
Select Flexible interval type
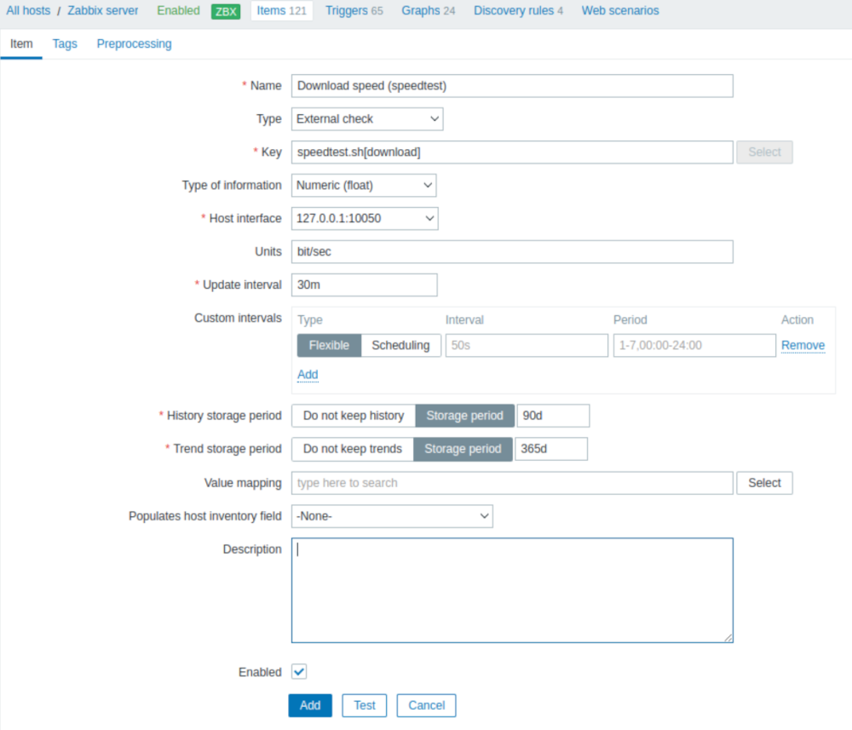click(x=329, y=346)
